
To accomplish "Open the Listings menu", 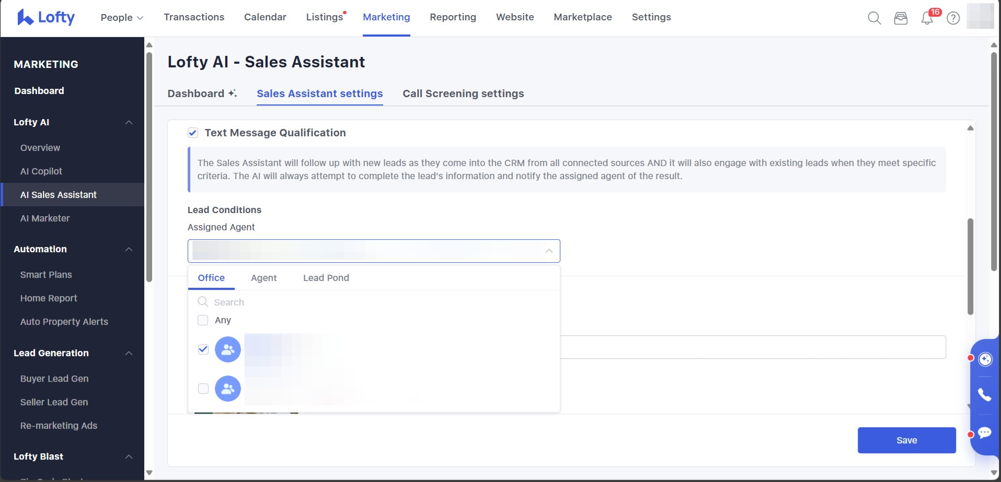I will coord(325,17).
